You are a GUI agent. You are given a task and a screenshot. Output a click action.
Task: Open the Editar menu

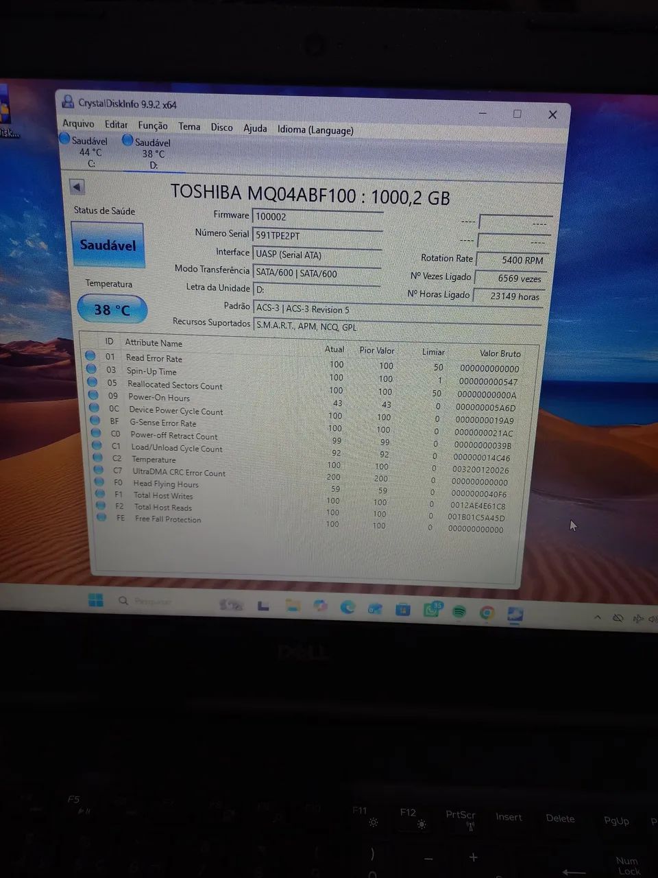coord(116,124)
